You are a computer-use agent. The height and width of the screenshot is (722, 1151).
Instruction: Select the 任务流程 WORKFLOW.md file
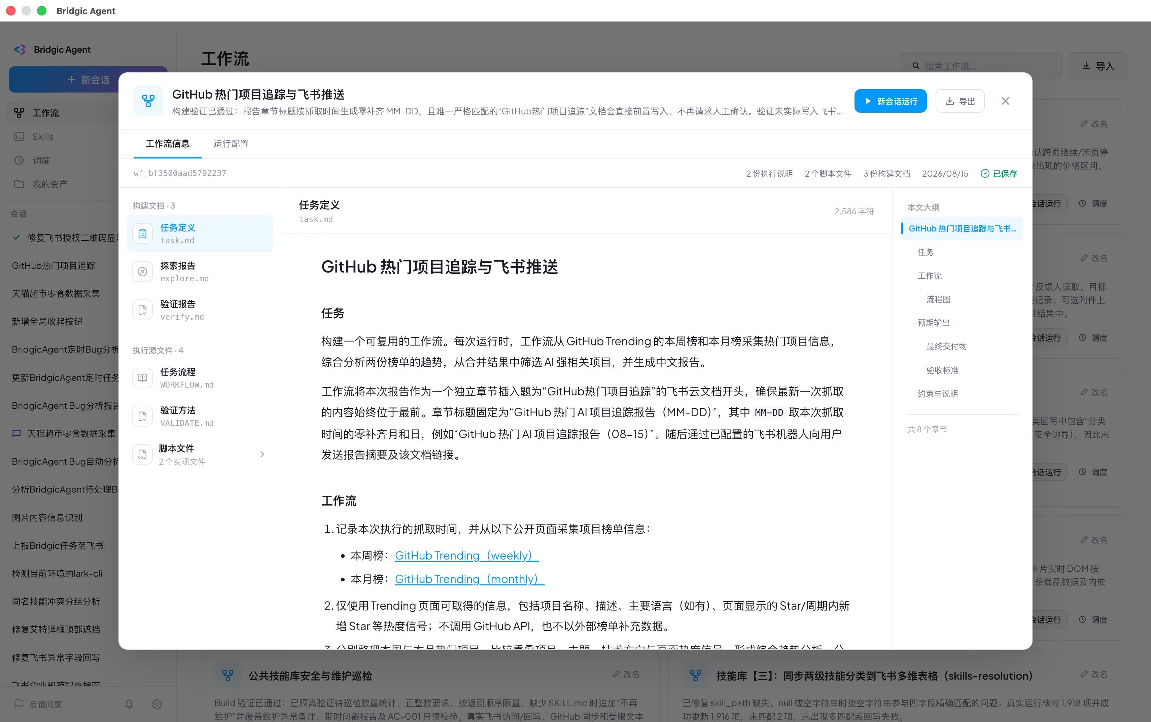point(200,378)
